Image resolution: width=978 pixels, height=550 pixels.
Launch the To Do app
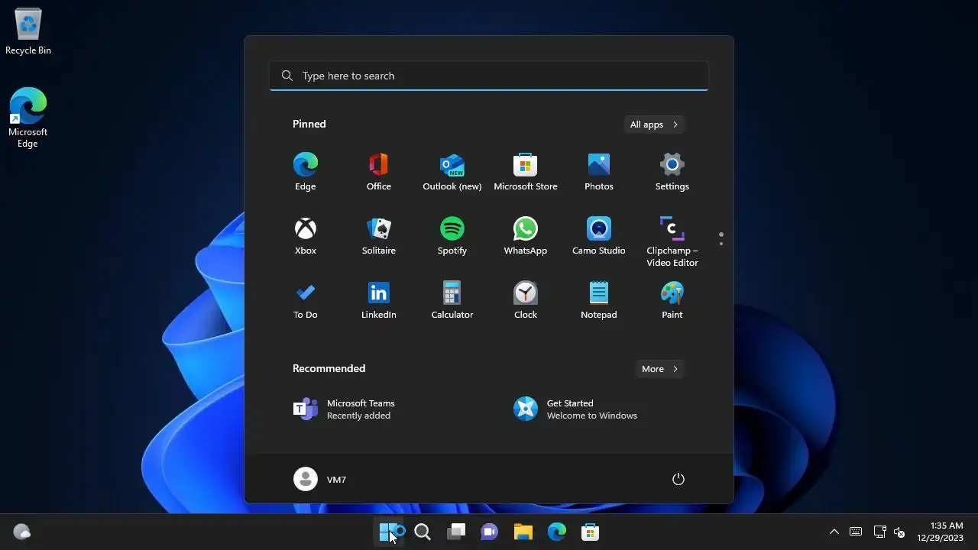pos(306,301)
